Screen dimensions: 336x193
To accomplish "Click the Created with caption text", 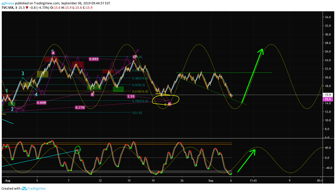I will click(11, 189).
